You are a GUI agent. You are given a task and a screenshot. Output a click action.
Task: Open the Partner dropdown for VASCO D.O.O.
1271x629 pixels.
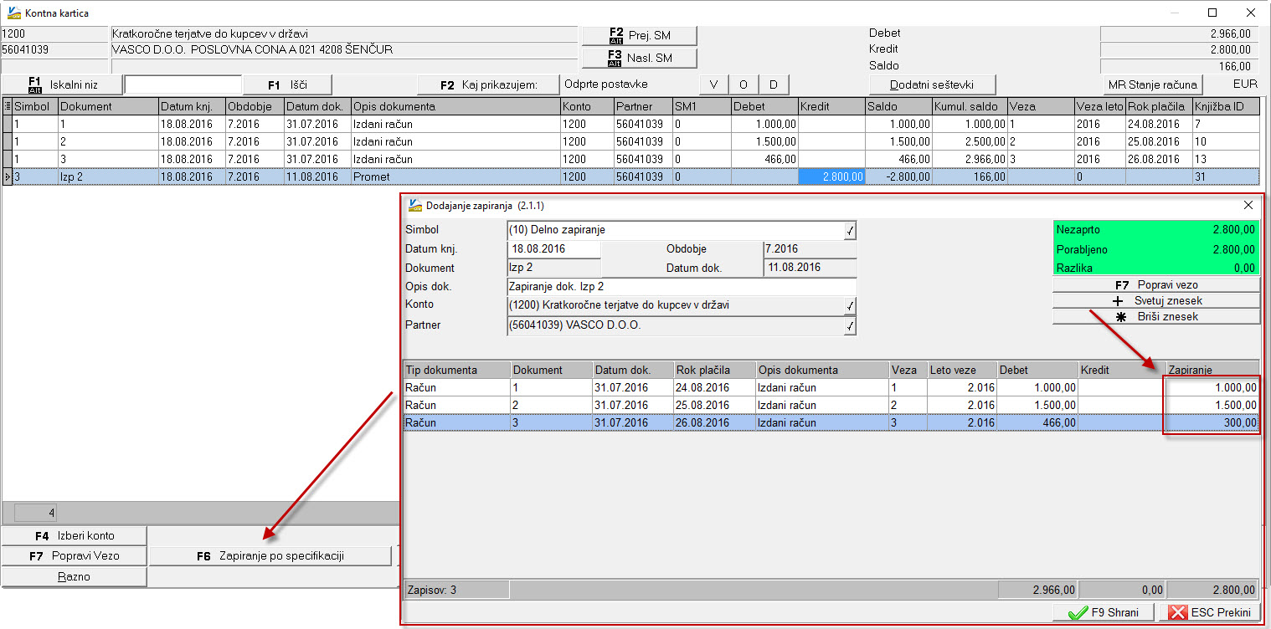(x=850, y=326)
